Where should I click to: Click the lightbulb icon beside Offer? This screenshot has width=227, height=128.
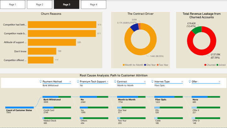click(x=190, y=81)
